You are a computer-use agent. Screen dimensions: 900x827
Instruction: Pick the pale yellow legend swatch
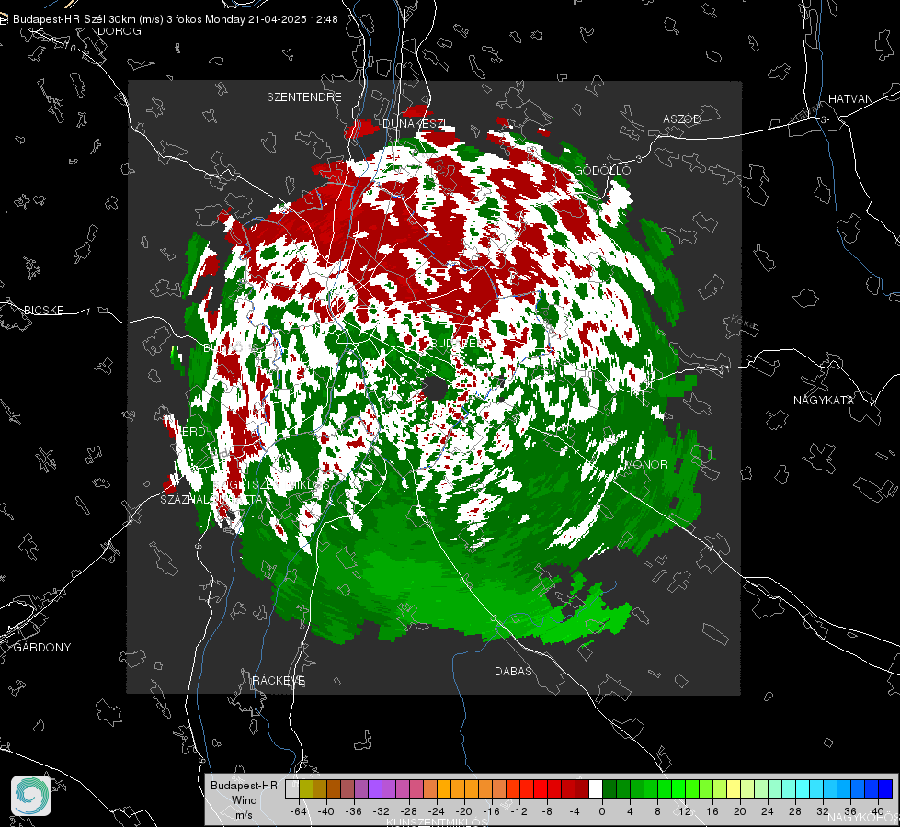[x=734, y=789]
